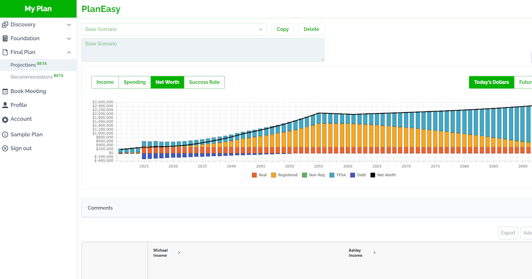Image resolution: width=532 pixels, height=279 pixels.
Task: Expand the Discovery section chevron
Action: click(69, 25)
